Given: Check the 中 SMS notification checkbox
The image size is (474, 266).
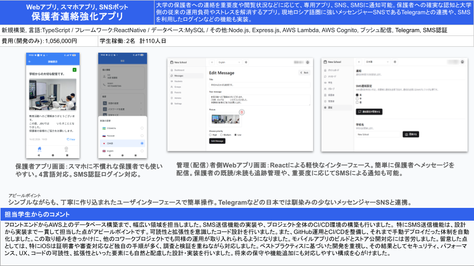Looking at the screenshot, I should point(357,99).
